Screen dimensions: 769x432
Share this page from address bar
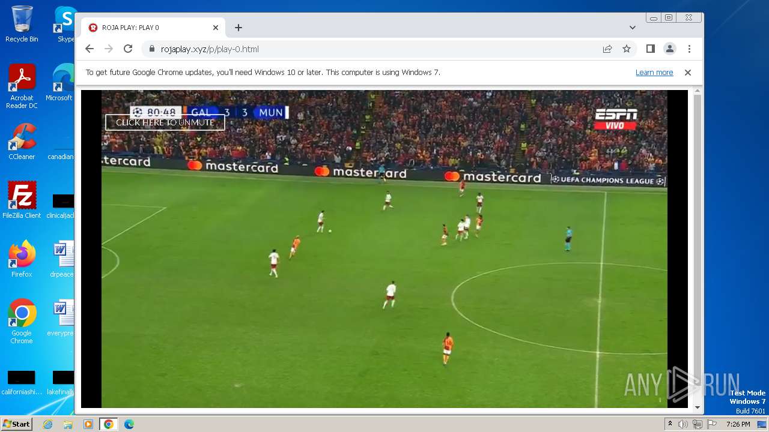(x=607, y=49)
